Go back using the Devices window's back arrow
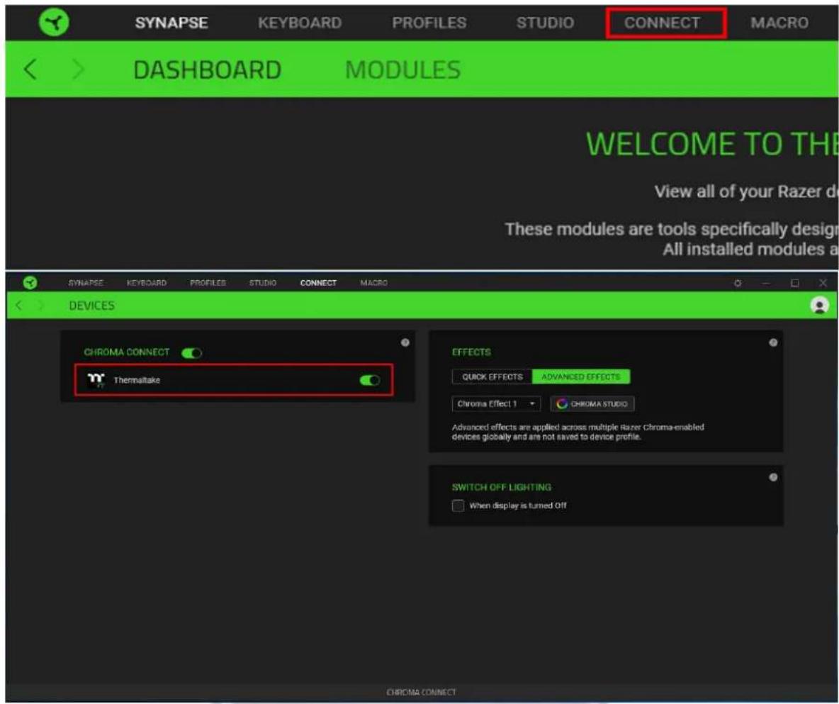Screen dimensions: 839x704 click(x=18, y=305)
